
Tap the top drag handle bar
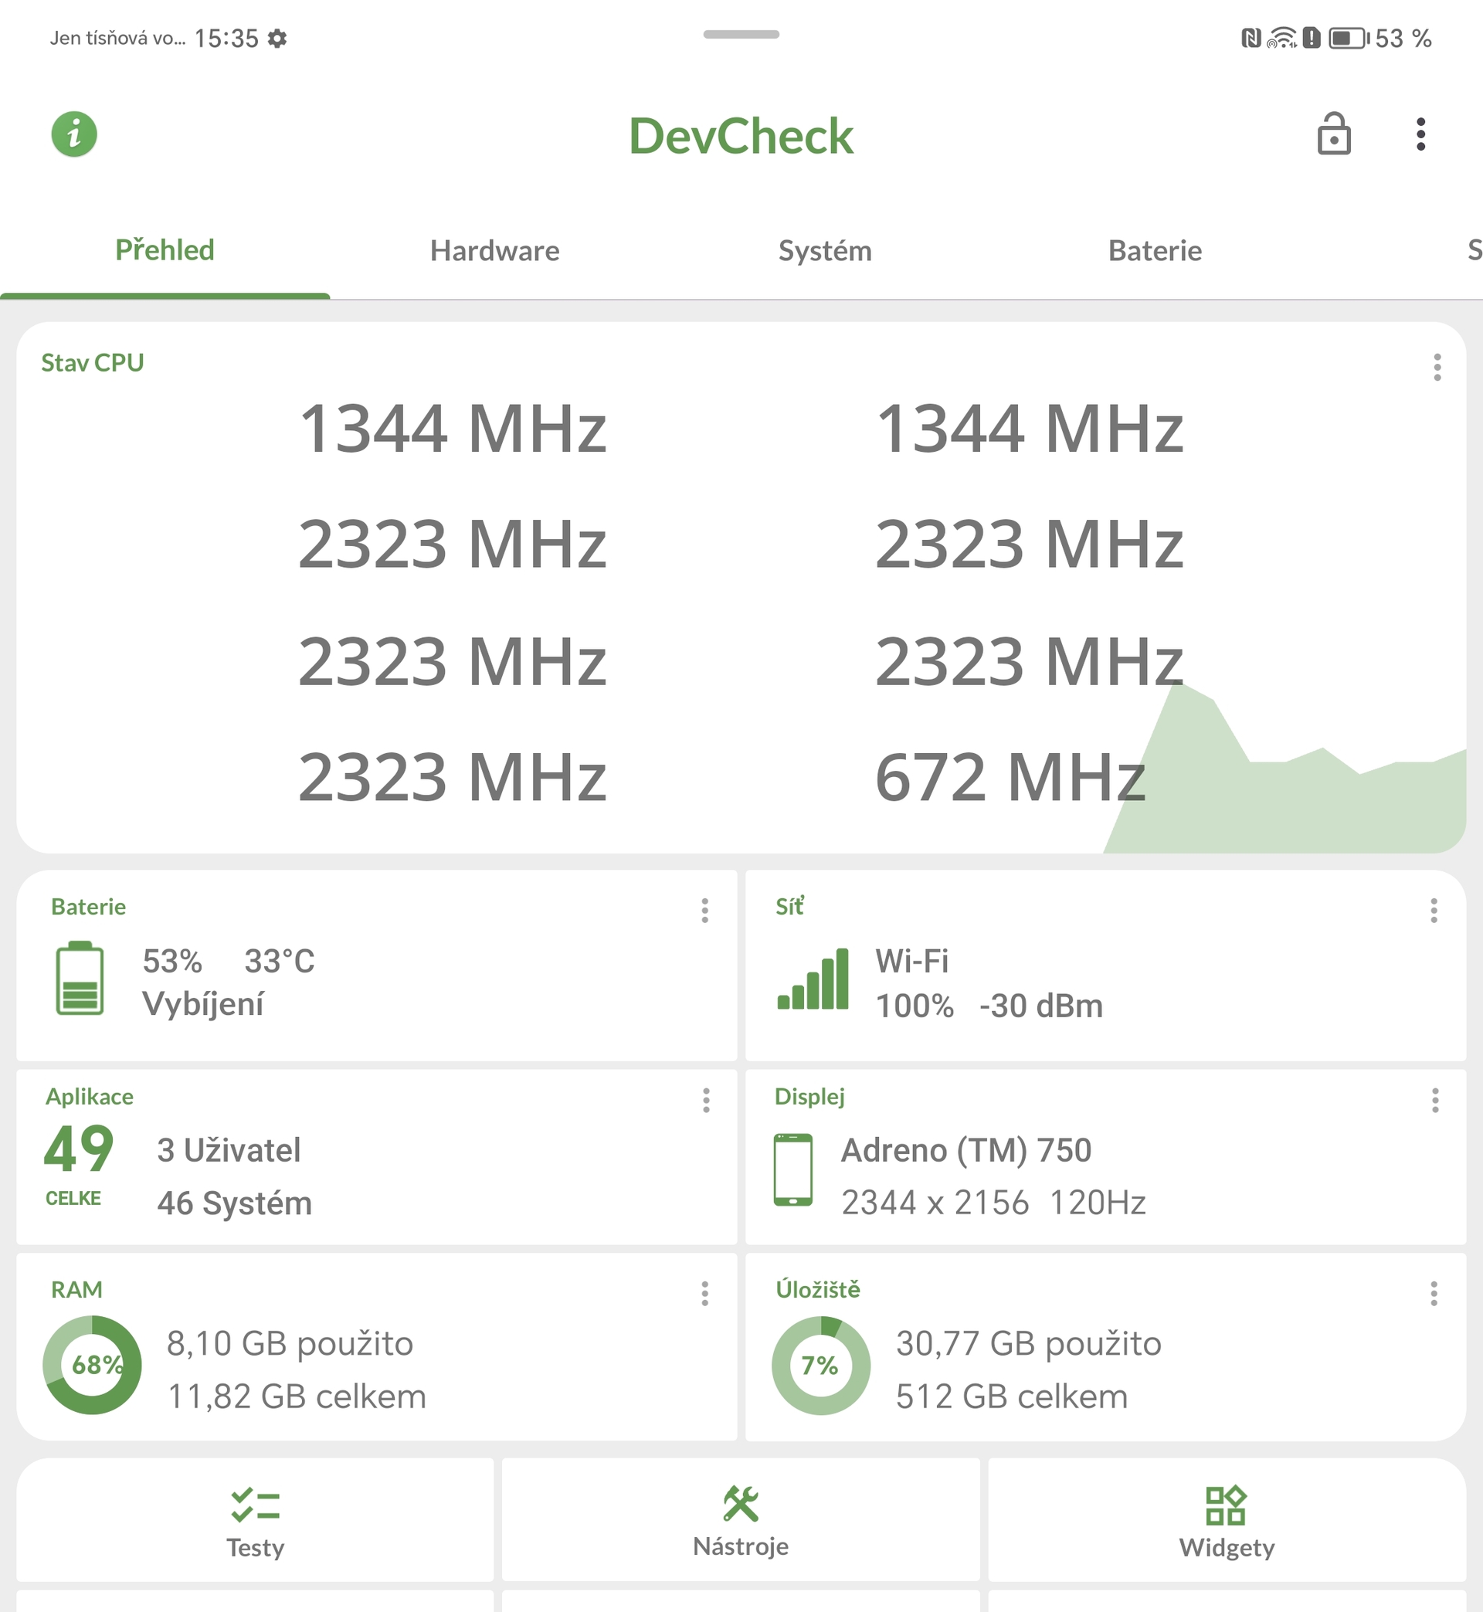coord(741,35)
